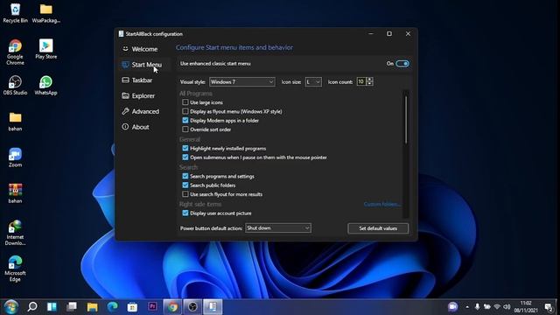
Task: Launch Microsoft Edge from the taskbar
Action: [x=113, y=307]
